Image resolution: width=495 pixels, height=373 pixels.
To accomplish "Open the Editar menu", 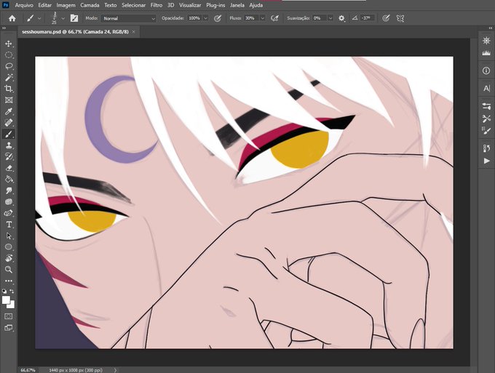I will (45, 5).
